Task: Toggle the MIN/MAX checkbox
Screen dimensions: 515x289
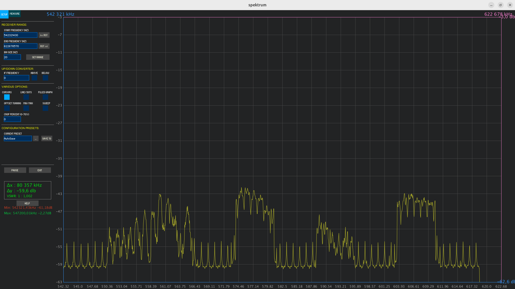Action: pos(26,108)
